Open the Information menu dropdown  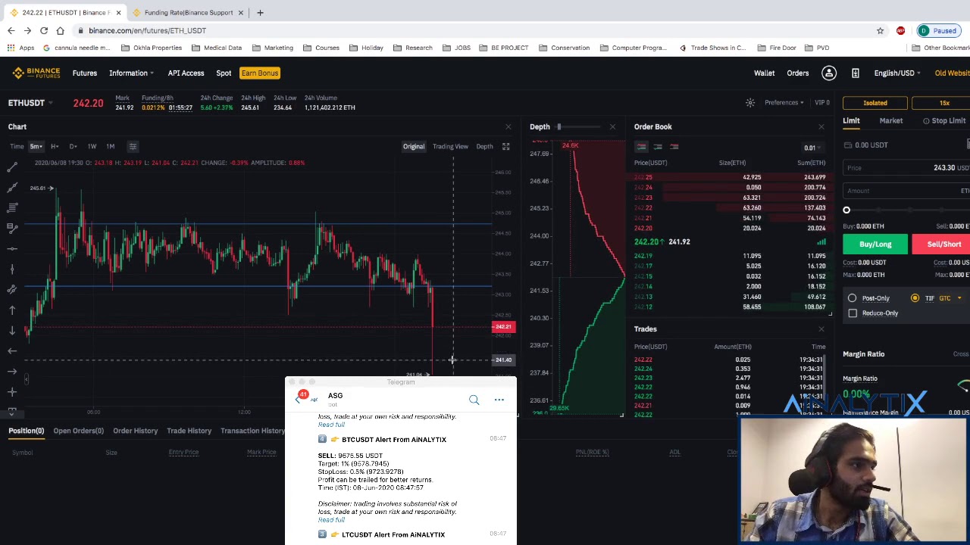tap(131, 73)
